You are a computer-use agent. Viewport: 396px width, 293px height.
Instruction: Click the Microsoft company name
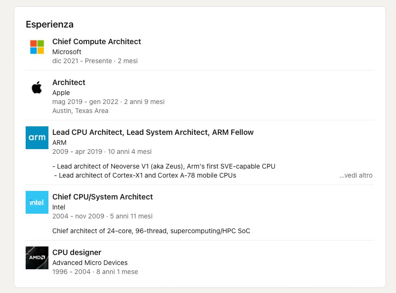point(66,52)
